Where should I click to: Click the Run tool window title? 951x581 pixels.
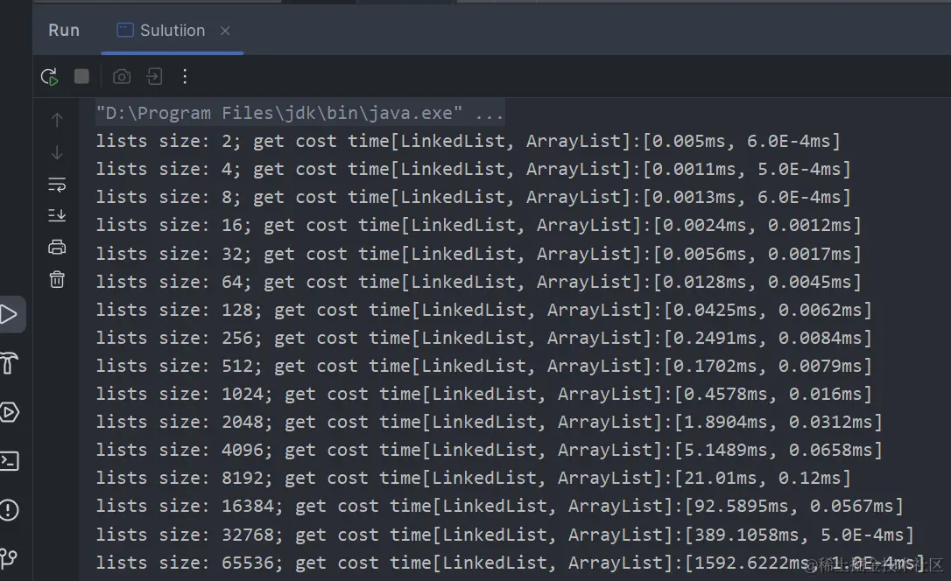tap(63, 30)
